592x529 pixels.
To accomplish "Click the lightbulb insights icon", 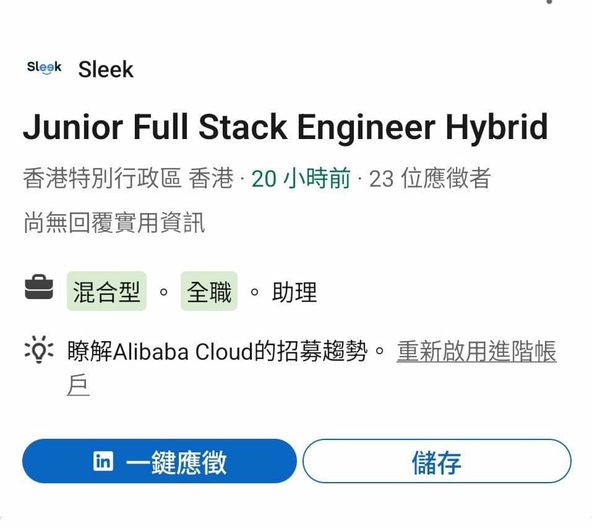I will [x=39, y=350].
